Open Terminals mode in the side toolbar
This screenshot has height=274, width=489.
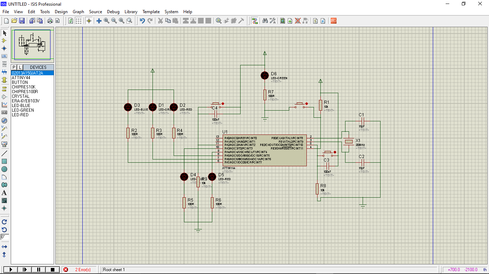pyautogui.click(x=4, y=89)
